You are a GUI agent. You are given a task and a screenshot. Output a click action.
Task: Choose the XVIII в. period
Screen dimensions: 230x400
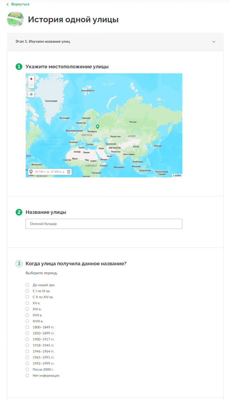(x=27, y=321)
